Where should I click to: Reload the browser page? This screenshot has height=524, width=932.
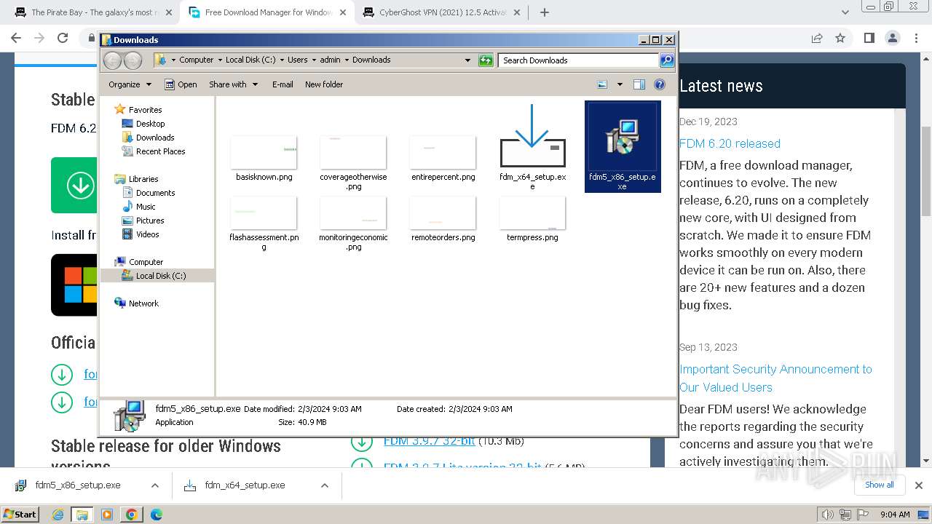(63, 39)
